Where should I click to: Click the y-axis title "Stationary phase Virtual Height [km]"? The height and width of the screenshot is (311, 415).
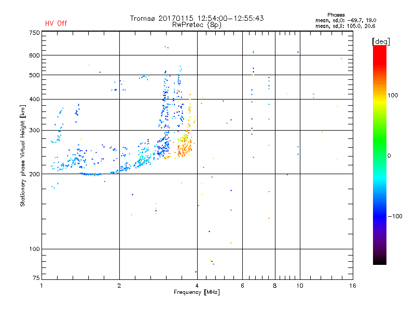(x=23, y=155)
